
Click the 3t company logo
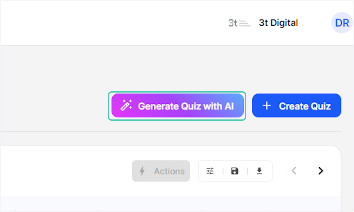[x=240, y=23]
